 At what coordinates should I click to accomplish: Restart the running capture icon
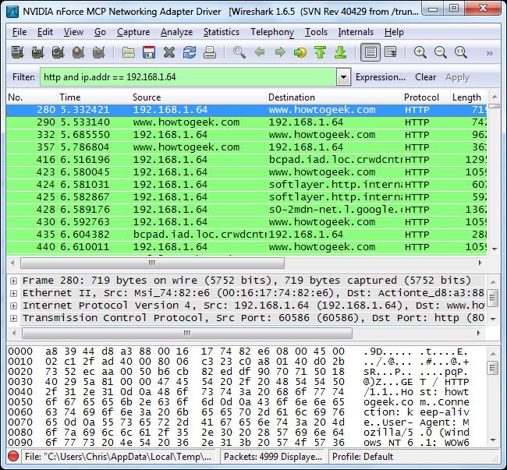click(99, 52)
